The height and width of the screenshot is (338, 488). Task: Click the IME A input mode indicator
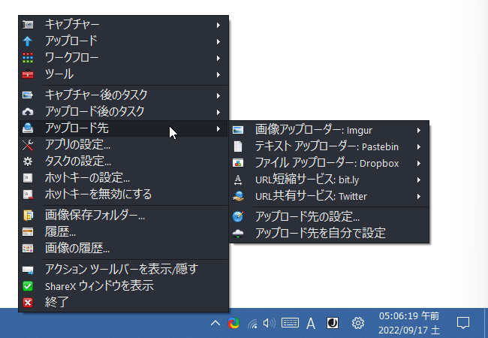(311, 324)
